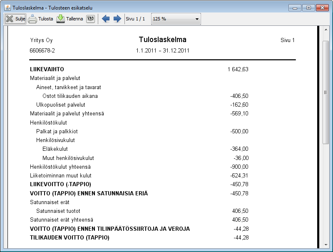Click the 'Satunnaiset erät' heading row
The width and height of the screenshot is (333, 252).
click(50, 202)
